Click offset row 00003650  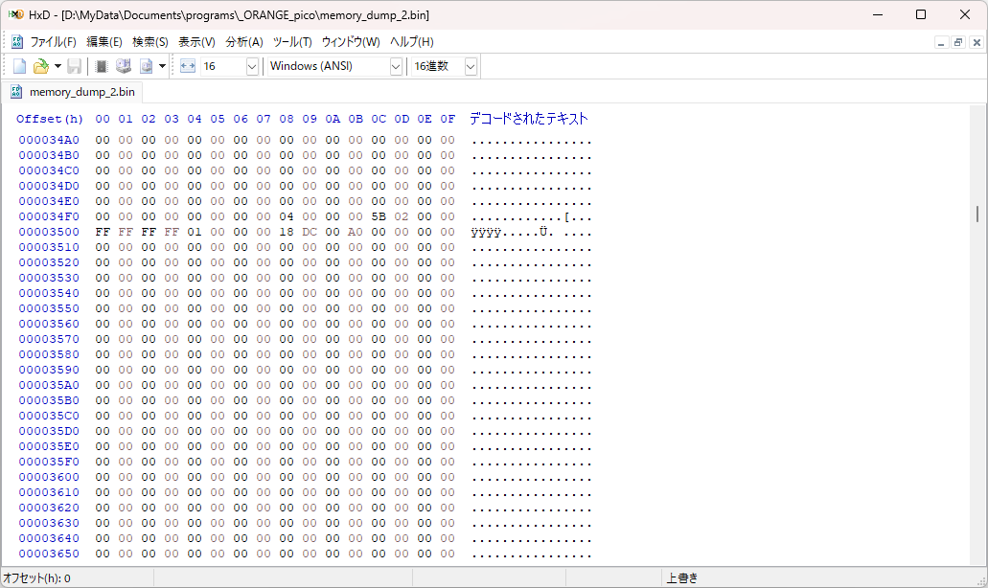49,554
